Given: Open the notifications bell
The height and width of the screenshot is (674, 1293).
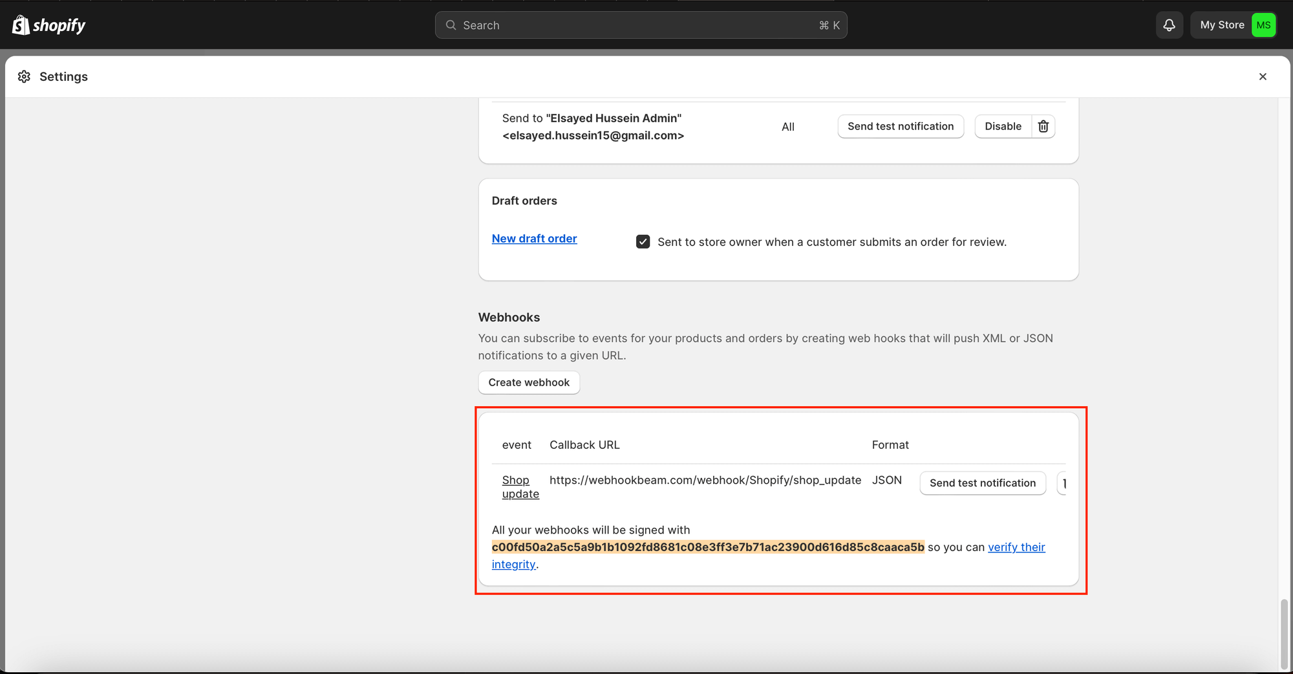Looking at the screenshot, I should pyautogui.click(x=1169, y=25).
